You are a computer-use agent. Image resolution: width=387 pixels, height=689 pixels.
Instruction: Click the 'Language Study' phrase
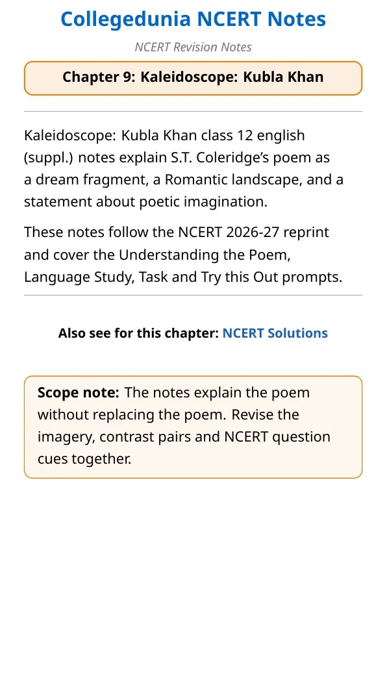(x=78, y=278)
